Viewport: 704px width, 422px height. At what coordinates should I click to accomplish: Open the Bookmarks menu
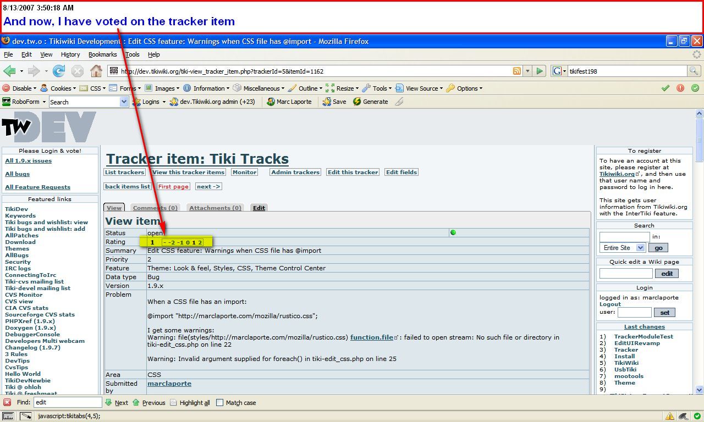click(103, 54)
